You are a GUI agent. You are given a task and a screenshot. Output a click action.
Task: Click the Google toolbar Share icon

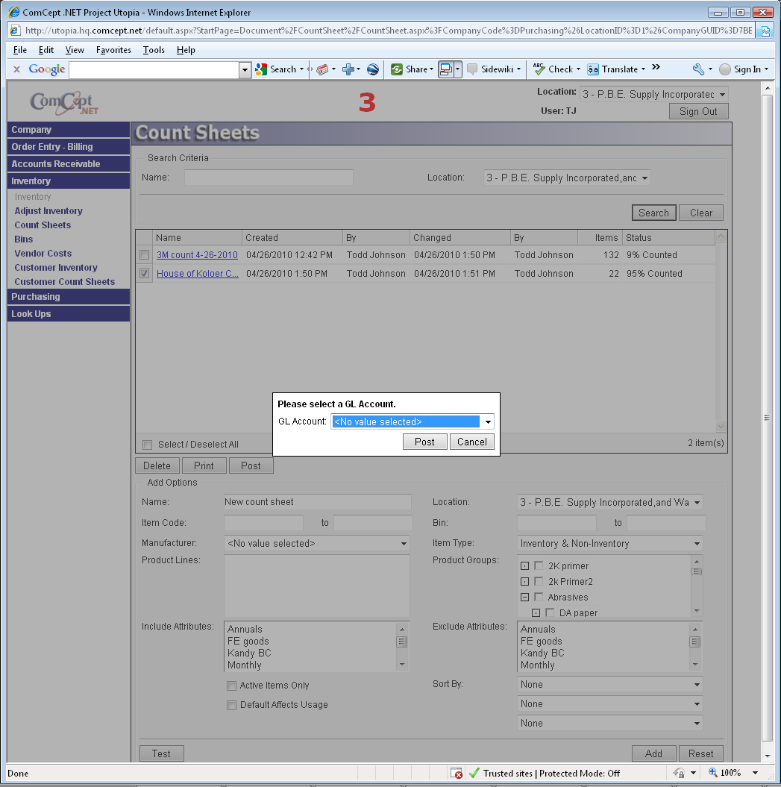tap(397, 69)
